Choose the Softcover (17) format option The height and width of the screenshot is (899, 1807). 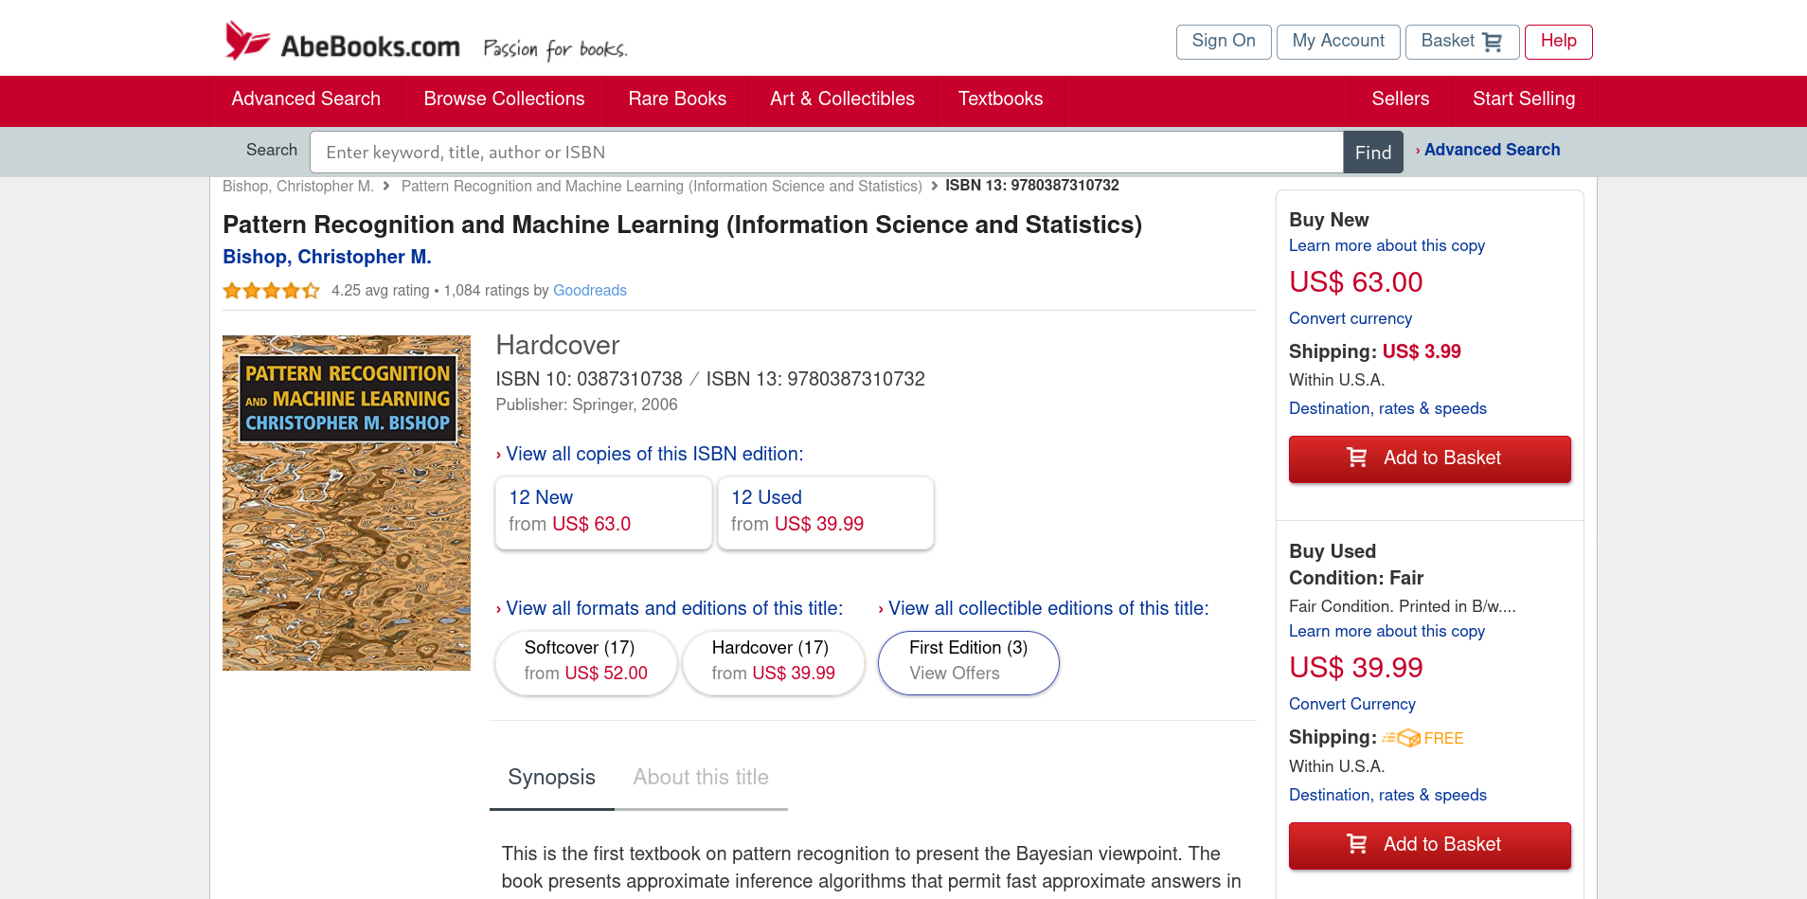(586, 662)
